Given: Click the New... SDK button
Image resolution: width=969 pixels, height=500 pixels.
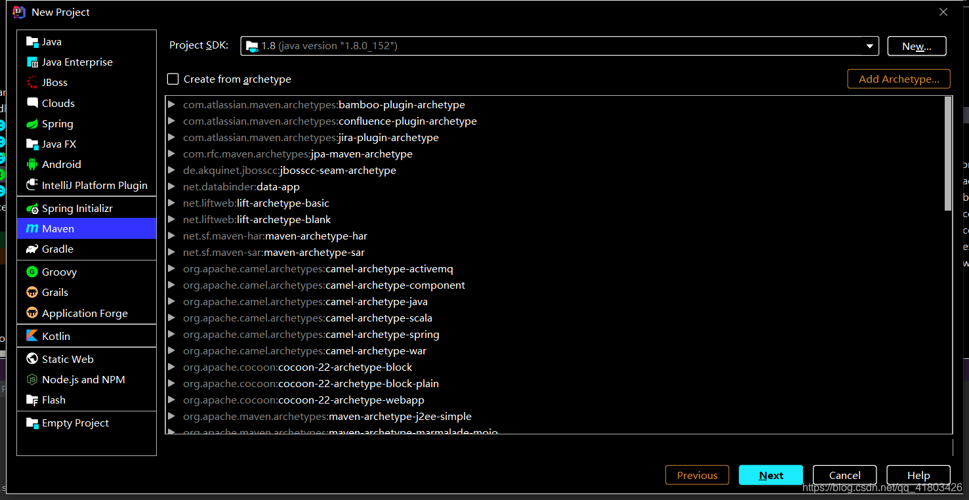Looking at the screenshot, I should [x=917, y=46].
